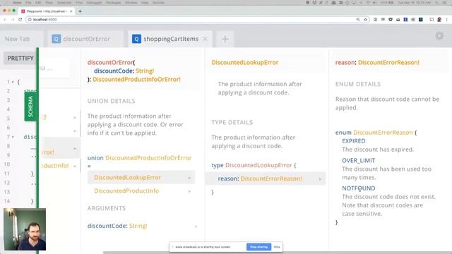Click the horizontal scrollbar at the bottom
The image size is (452, 254).
point(277,253)
